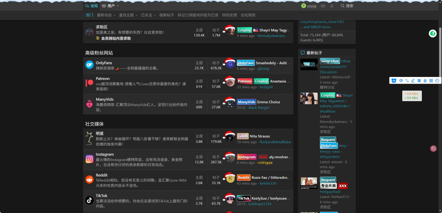Click the OnlyFans forum node icon
442x213 pixels.
pyautogui.click(x=89, y=65)
